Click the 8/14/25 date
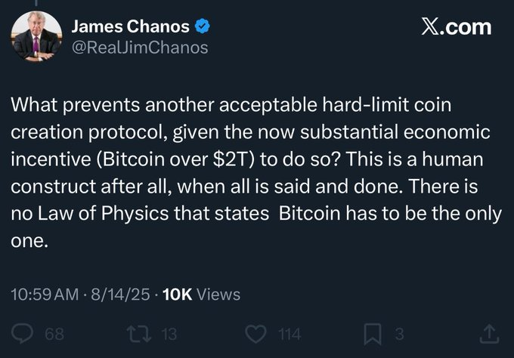514x358 pixels. [120, 294]
